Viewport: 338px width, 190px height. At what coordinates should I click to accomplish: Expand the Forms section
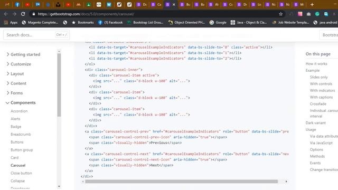pos(15,93)
